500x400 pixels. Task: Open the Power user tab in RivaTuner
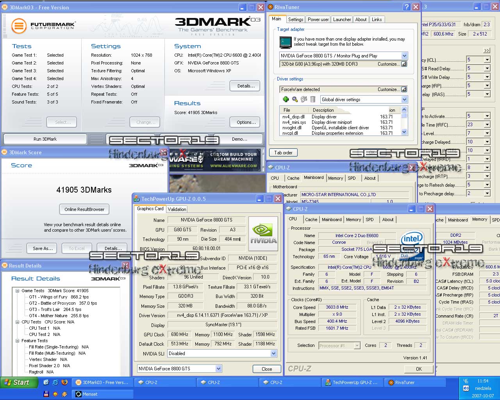[x=318, y=20]
